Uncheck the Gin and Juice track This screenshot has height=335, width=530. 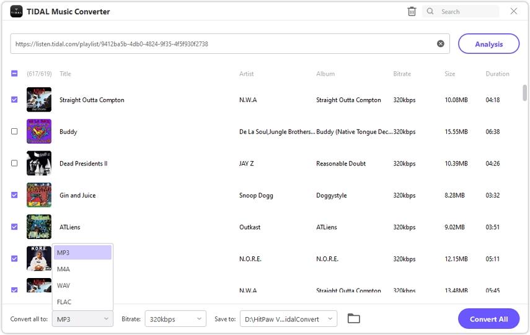point(14,195)
